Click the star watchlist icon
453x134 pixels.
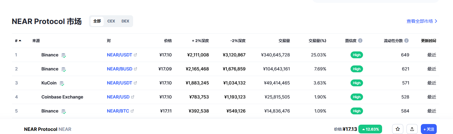click(x=398, y=129)
